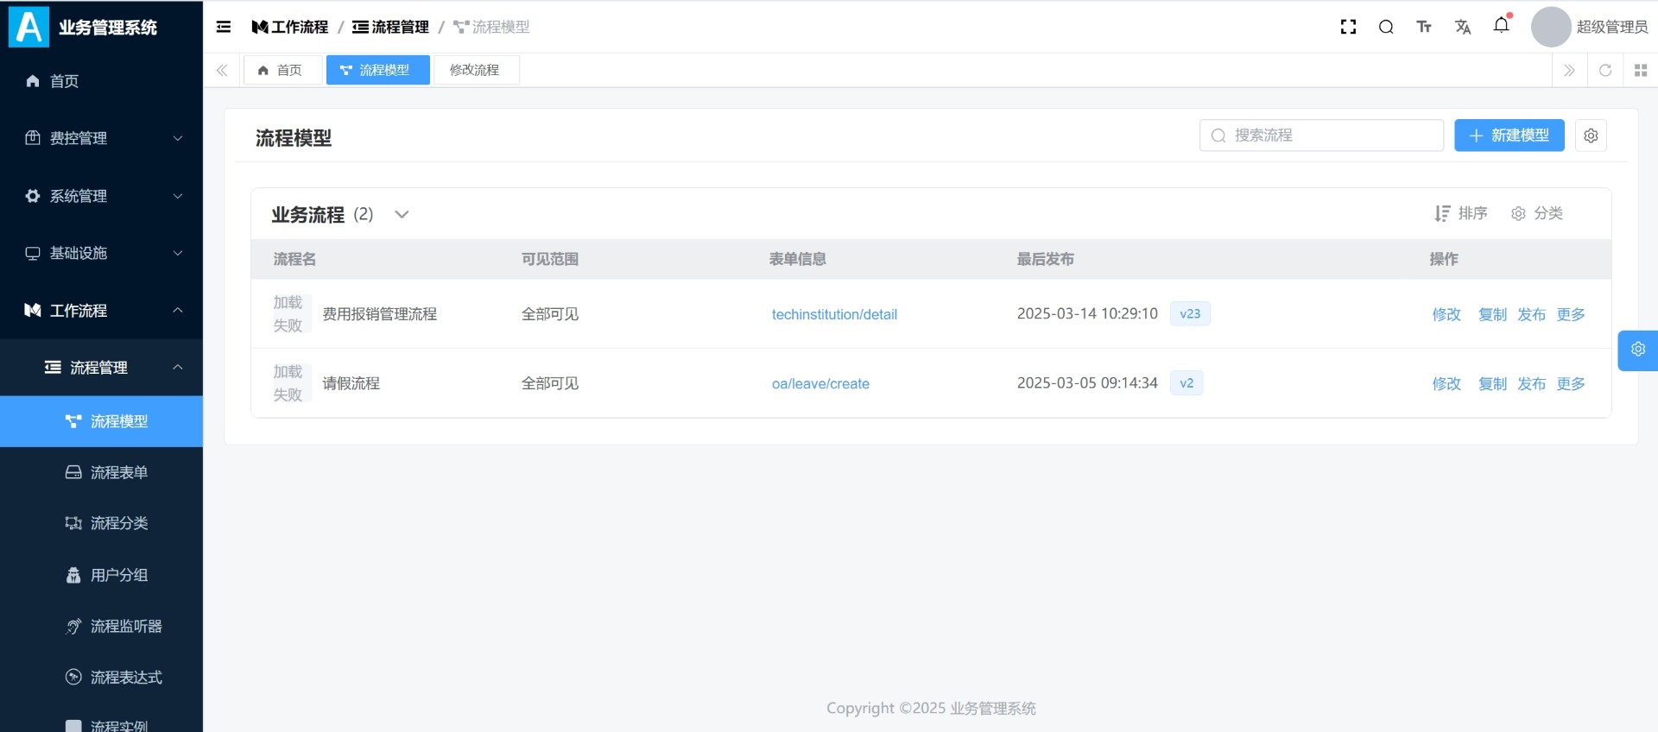Focus the 搜索流程 search field
Screen dimensions: 1658x732
(x=1321, y=136)
